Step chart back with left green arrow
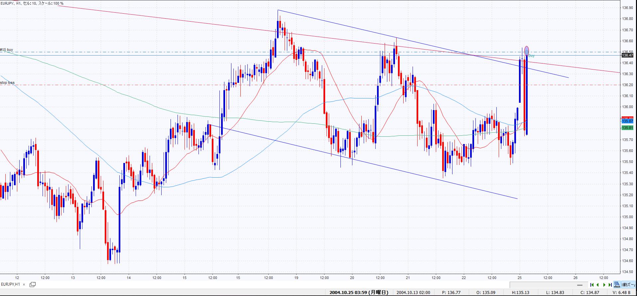637x296 pixels. point(598,285)
